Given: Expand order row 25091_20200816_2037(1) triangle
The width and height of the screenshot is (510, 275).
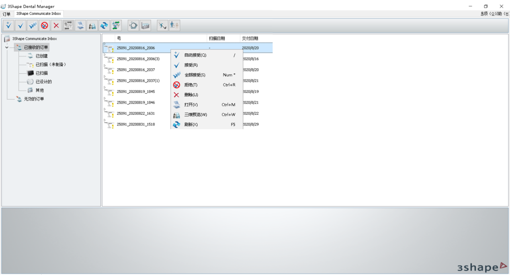Looking at the screenshot, I should point(104,76).
